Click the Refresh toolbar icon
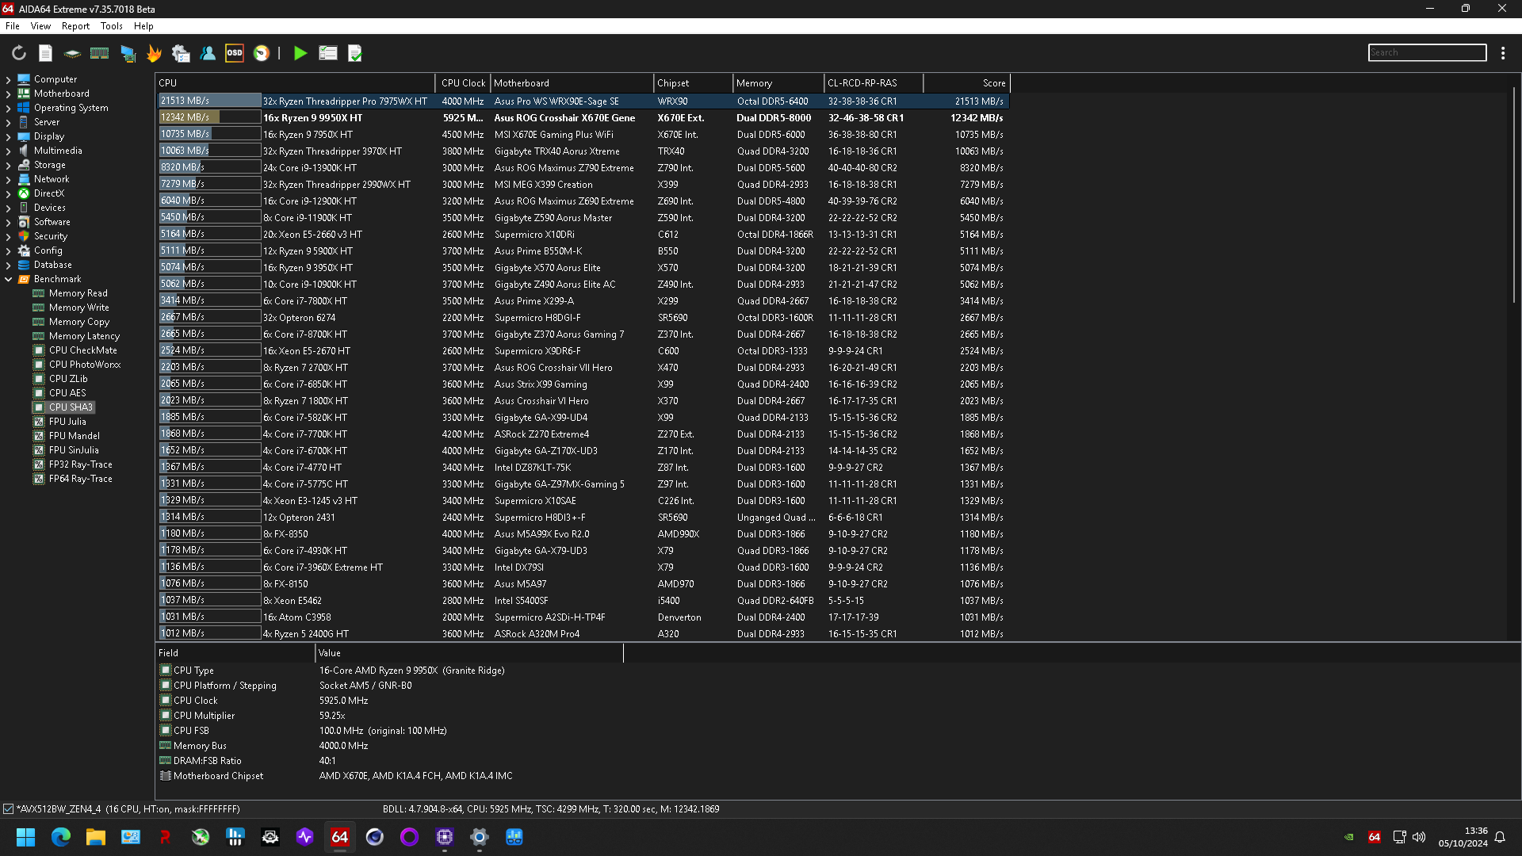 [19, 53]
